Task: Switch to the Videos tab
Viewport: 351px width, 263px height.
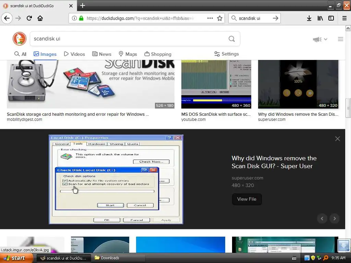Action: tap(74, 54)
